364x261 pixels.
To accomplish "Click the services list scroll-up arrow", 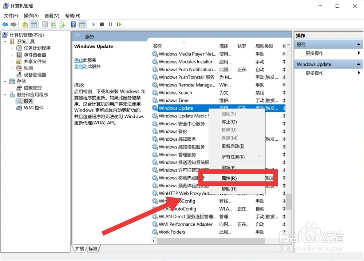I will tap(288, 45).
